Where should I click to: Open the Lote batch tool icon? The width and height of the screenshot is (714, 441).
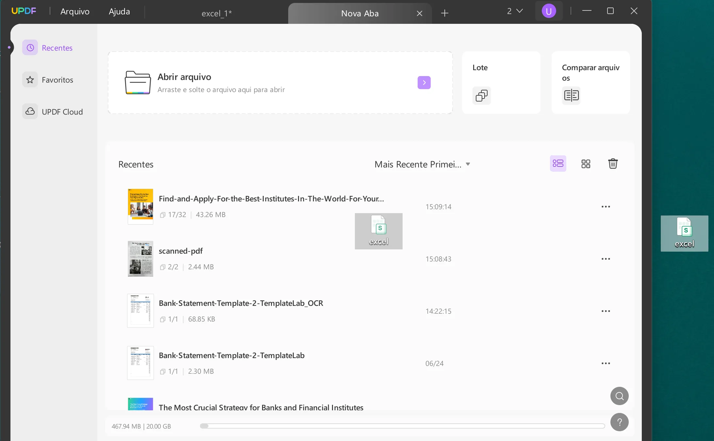[481, 96]
